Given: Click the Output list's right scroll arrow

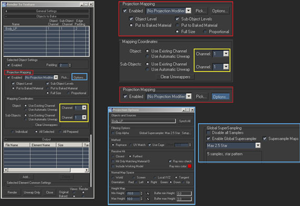Looking at the screenshot, I should click(87, 170).
